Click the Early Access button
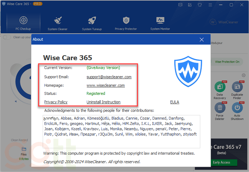This screenshot has width=249, height=172. pos(221,162)
